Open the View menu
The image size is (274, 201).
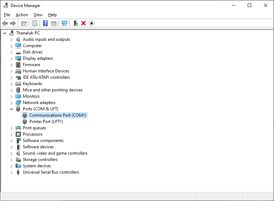click(38, 15)
